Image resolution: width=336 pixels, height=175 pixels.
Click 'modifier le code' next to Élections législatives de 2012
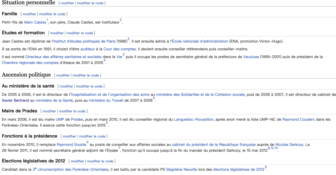100,161
